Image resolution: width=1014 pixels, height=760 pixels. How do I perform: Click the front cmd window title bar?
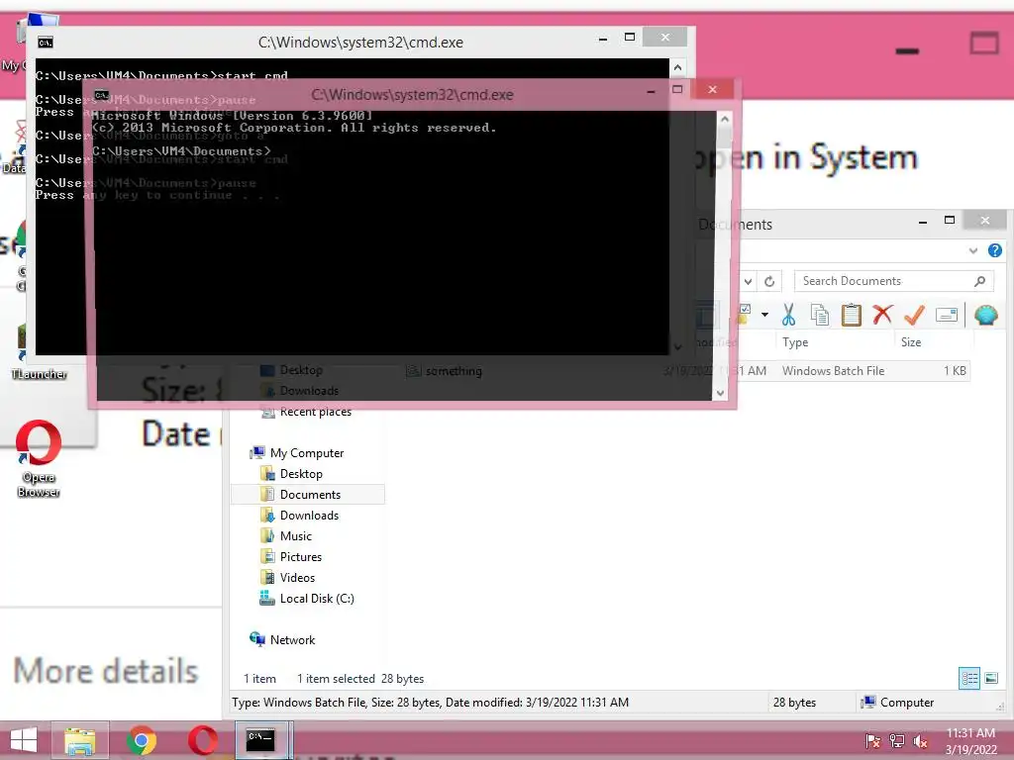[x=412, y=94]
